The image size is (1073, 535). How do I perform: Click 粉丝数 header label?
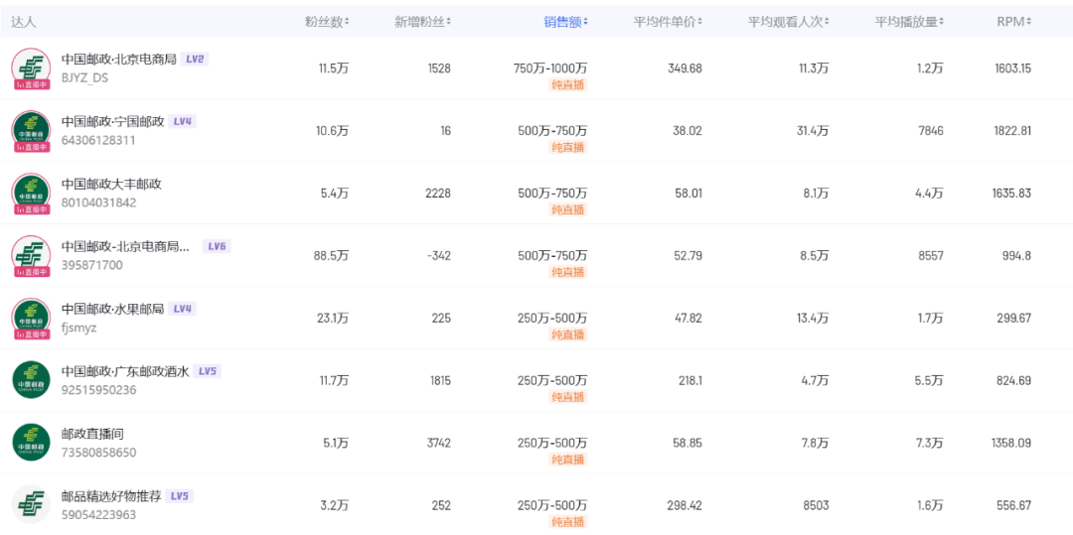(x=324, y=22)
